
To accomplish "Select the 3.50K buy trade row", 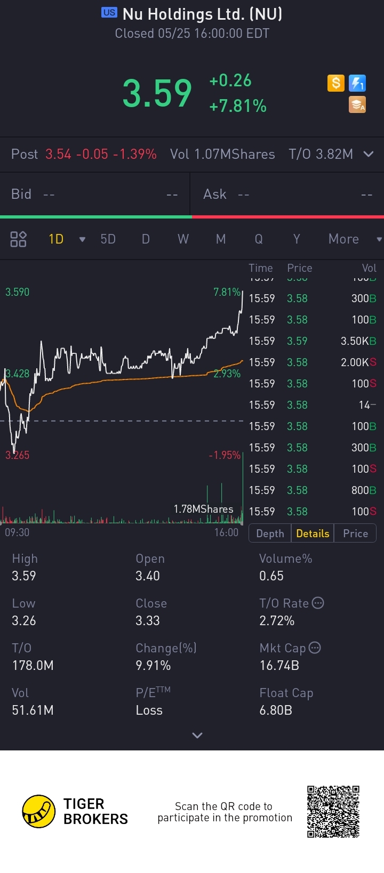I will tap(313, 341).
